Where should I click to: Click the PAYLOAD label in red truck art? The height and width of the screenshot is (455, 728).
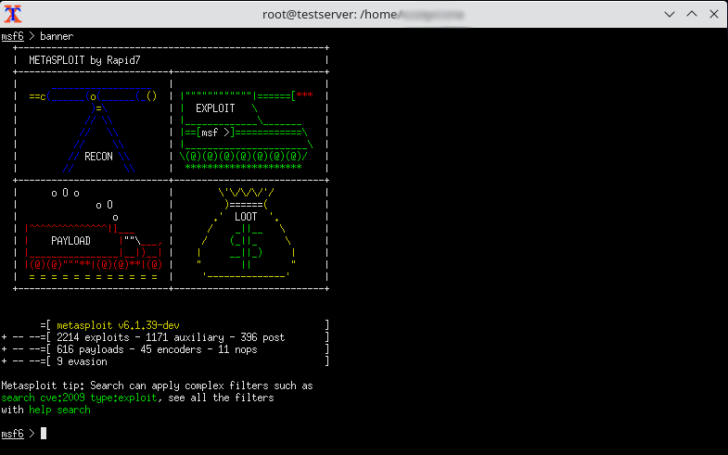coord(70,241)
